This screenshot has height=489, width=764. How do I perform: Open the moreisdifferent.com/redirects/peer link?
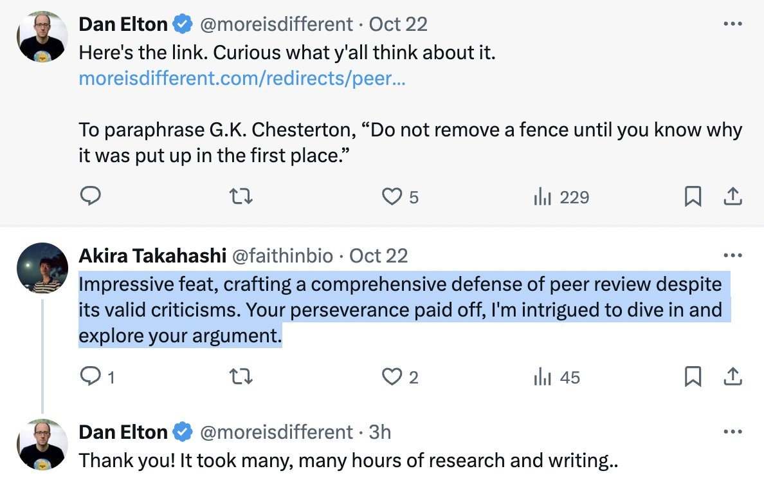point(242,78)
